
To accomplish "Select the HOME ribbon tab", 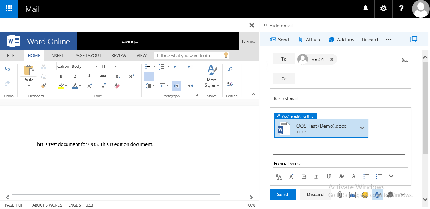I will (x=34, y=55).
